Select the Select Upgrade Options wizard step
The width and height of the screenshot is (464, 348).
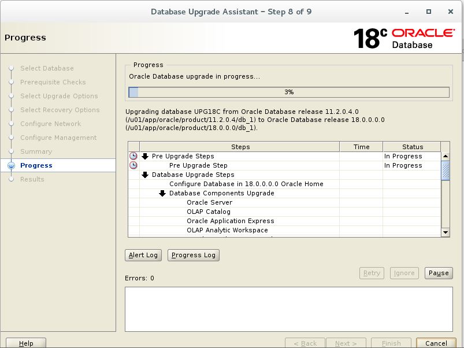point(59,96)
